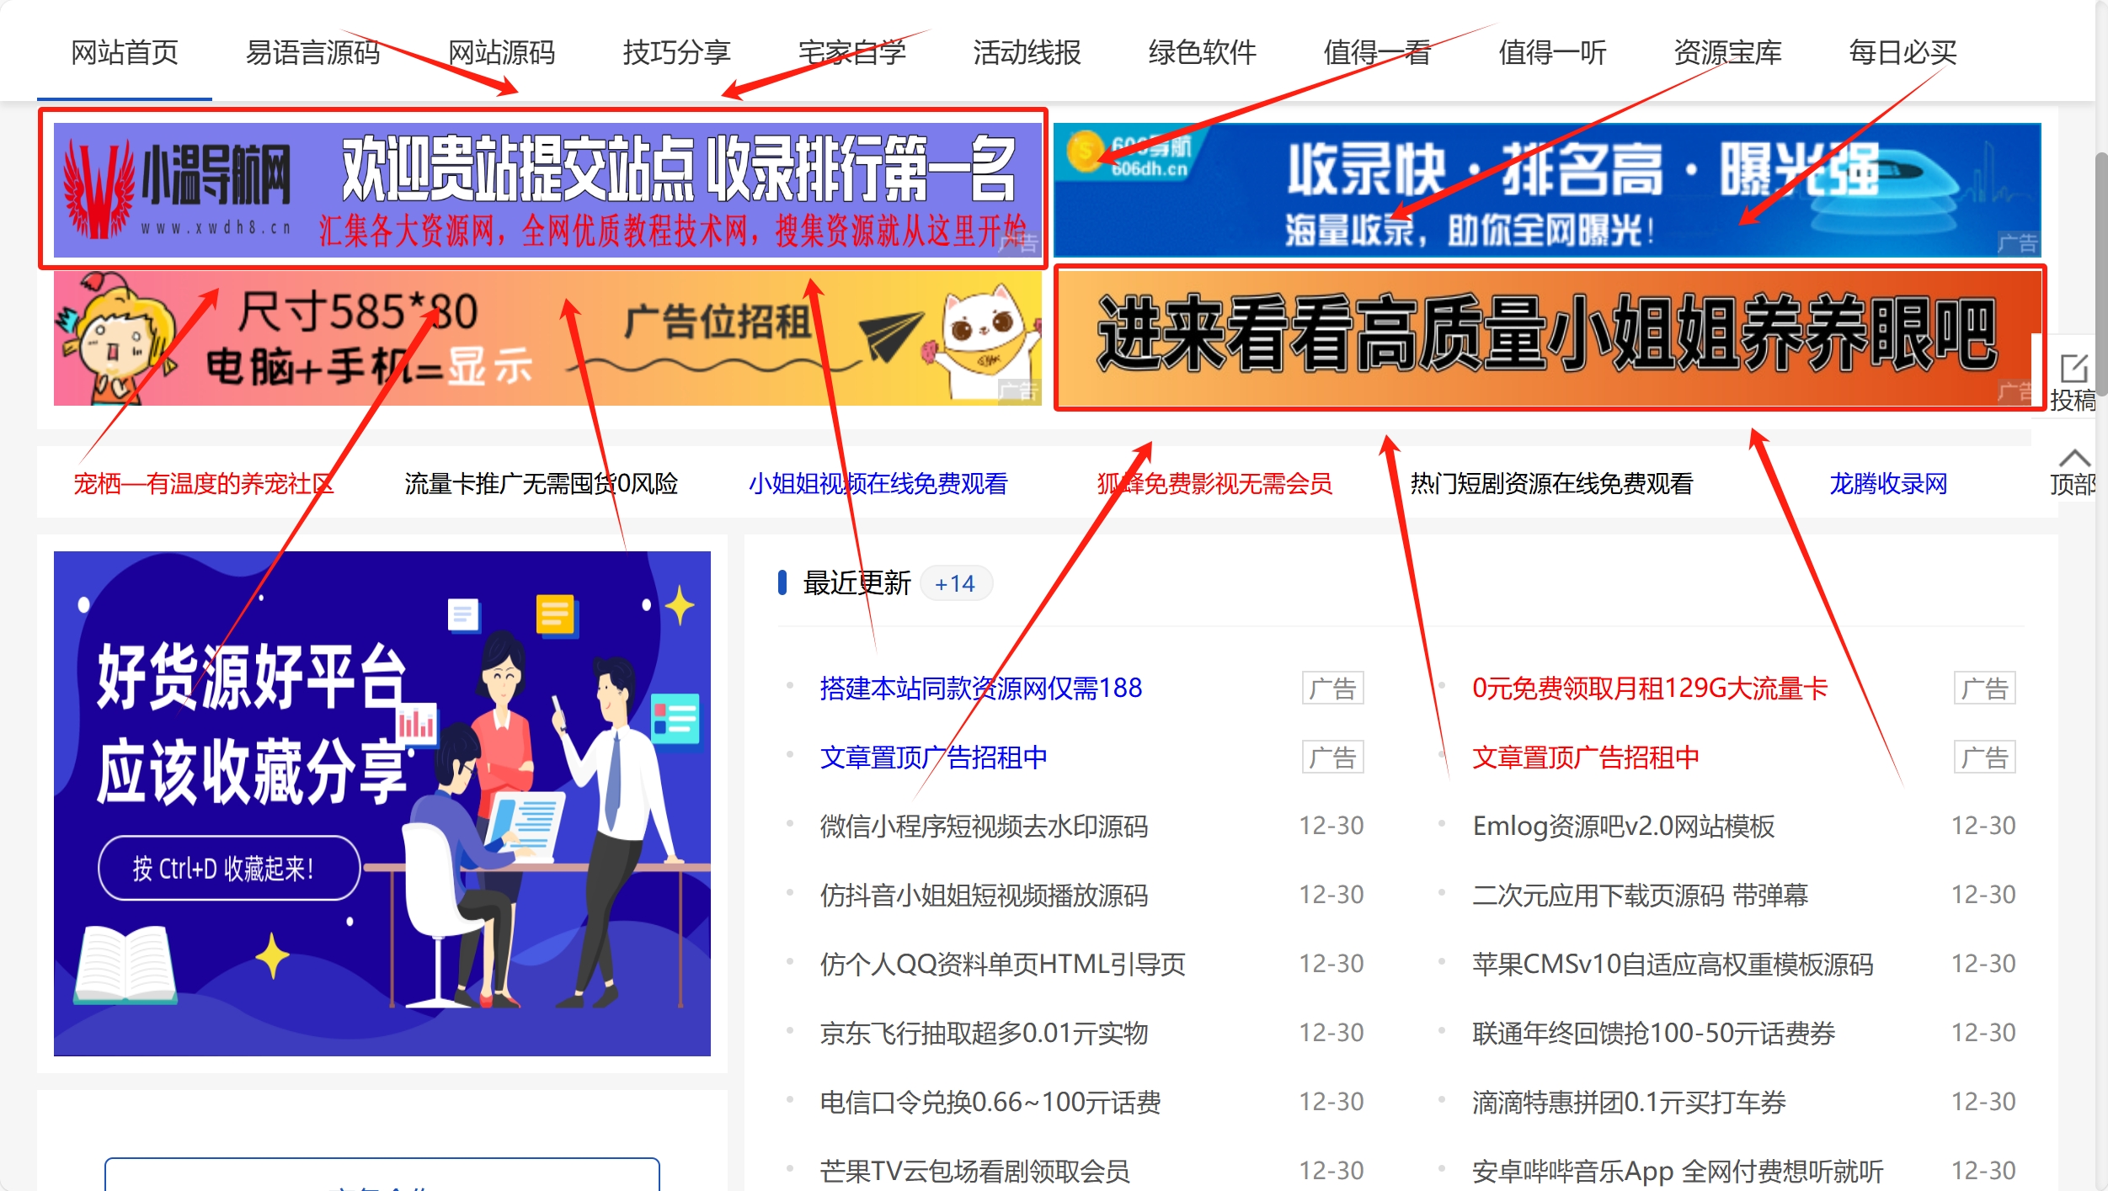Image resolution: width=2108 pixels, height=1191 pixels.
Task: Open 0元免费领取月租129G大流量卡 link
Action: click(x=1649, y=689)
